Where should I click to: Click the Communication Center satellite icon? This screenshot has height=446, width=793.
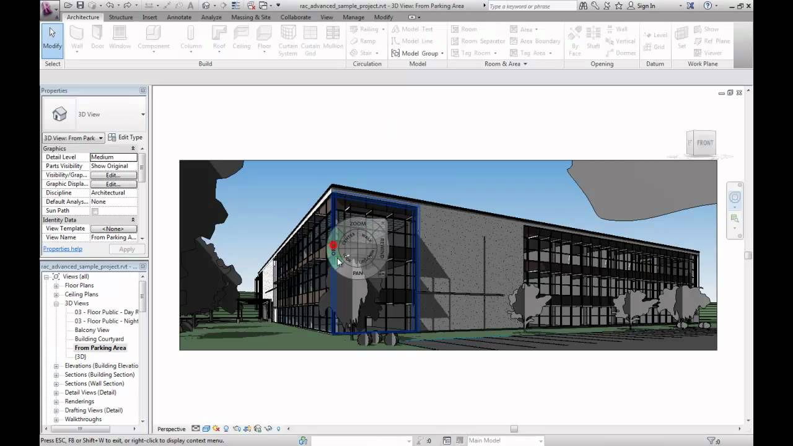pyautogui.click(x=607, y=6)
